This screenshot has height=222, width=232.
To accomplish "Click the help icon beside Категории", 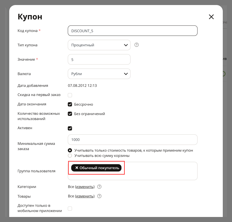I will click(x=99, y=187).
